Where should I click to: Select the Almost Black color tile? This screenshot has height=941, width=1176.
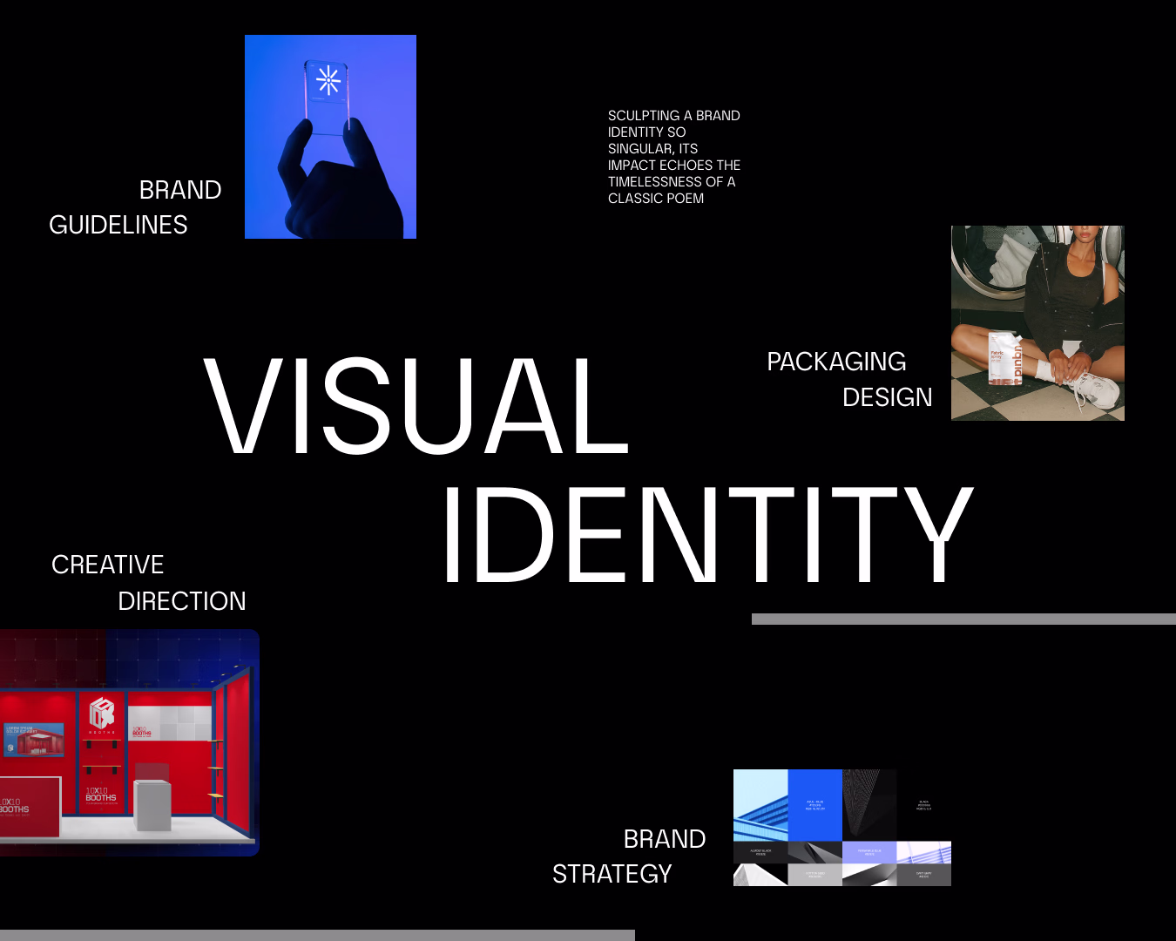760,851
